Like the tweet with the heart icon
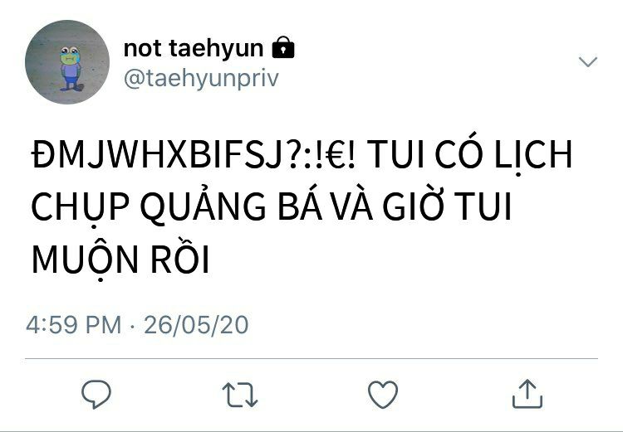This screenshot has height=432, width=623. coord(383,395)
